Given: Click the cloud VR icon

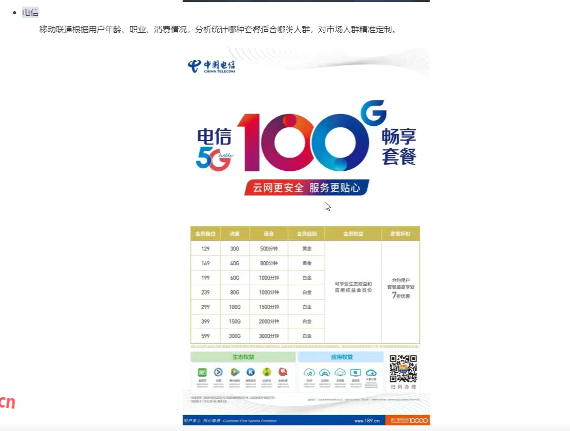Looking at the screenshot, I should pyautogui.click(x=309, y=372).
